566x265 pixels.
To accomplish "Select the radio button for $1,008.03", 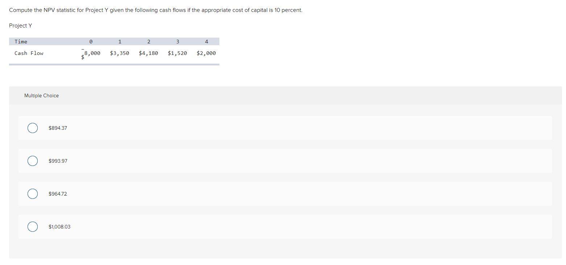I will [32, 227].
